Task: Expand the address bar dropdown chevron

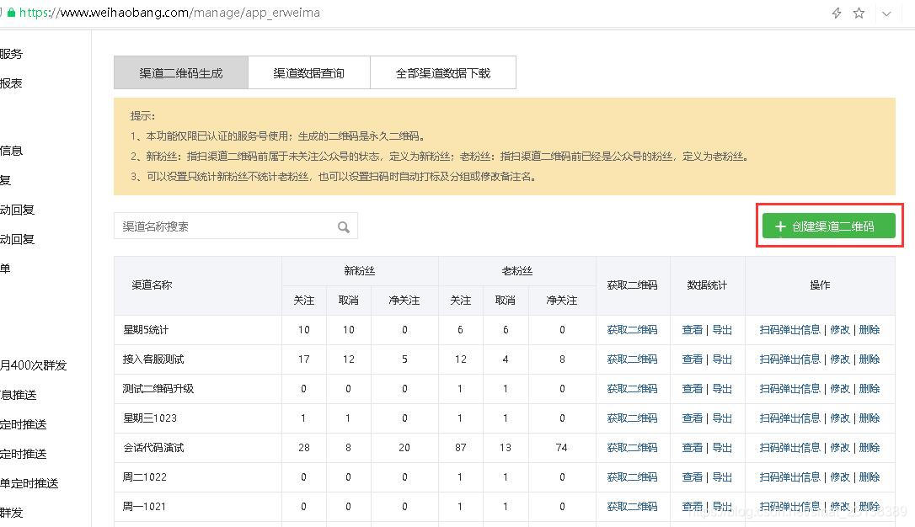Action: click(886, 13)
